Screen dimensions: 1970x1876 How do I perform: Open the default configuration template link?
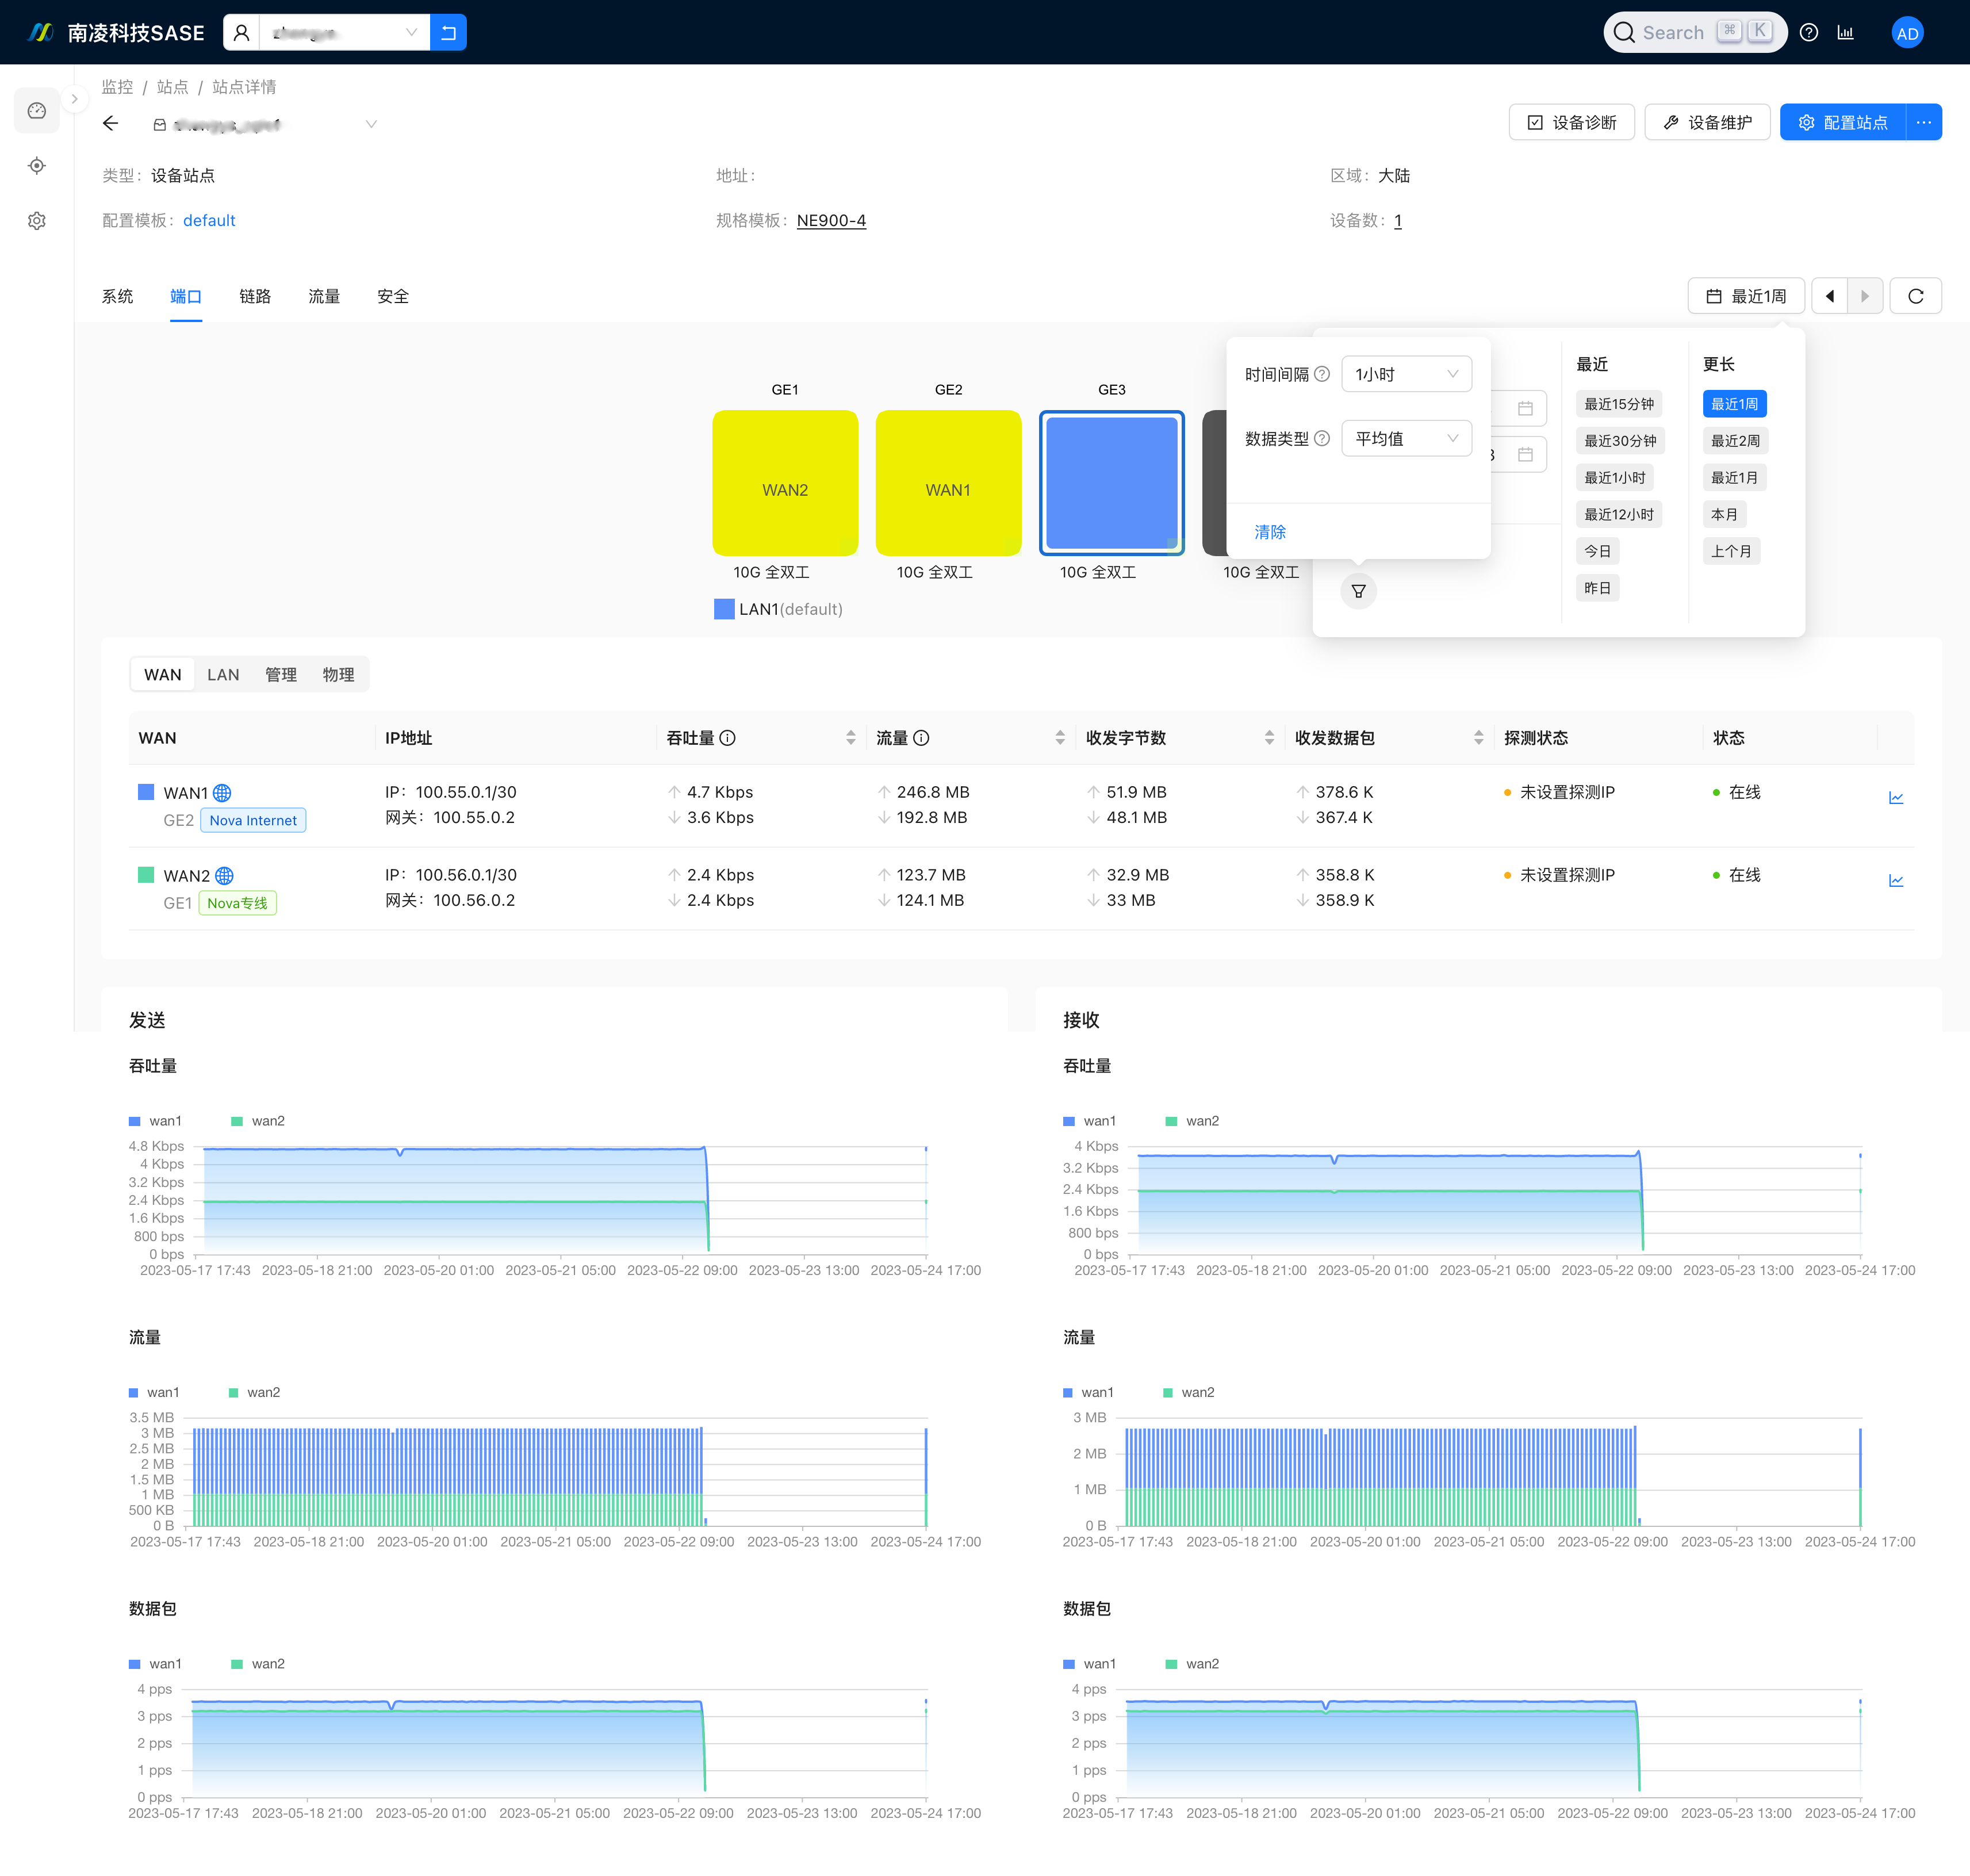pyautogui.click(x=209, y=220)
